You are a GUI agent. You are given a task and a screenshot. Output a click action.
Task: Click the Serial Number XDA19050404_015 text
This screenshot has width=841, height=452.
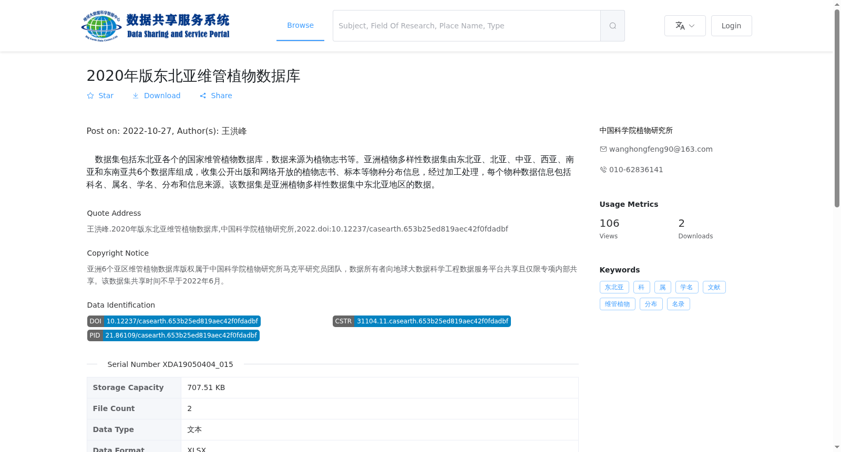[170, 364]
